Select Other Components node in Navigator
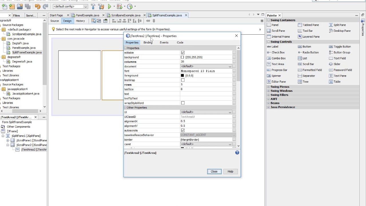Viewport: 366px width, 206px height. point(18,127)
